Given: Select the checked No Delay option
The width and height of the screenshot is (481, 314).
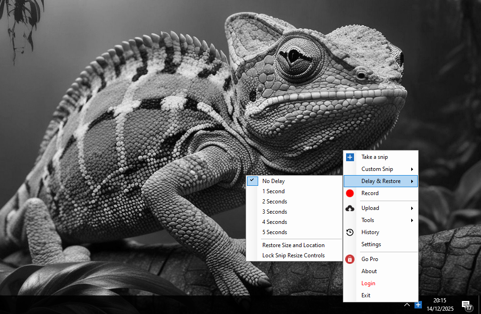Looking at the screenshot, I should 274,181.
